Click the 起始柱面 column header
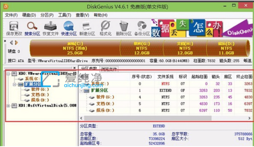Viewport: 254px width, 147px height. tap(200, 77)
